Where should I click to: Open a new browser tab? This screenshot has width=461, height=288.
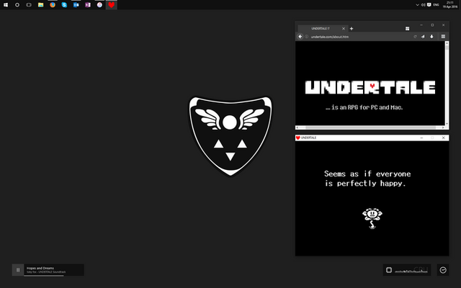point(352,29)
